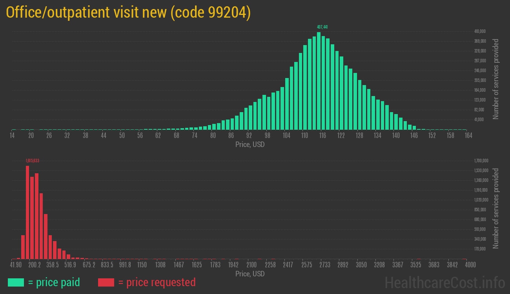
Task: Click the red peak value label above the tallest red bar
Action: pyautogui.click(x=32, y=161)
